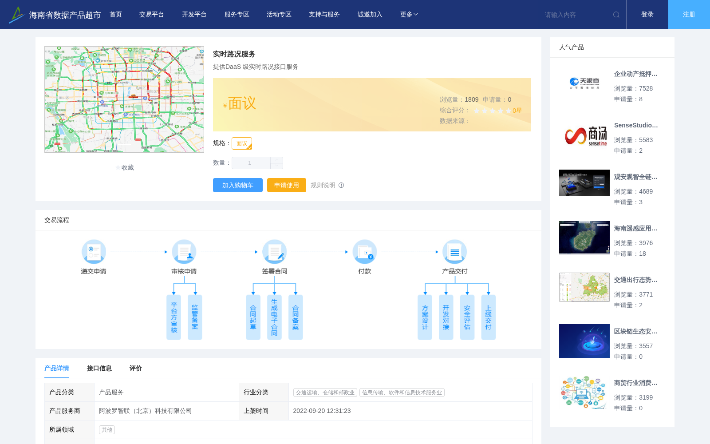Open the SenseStudio product title
Viewport: 710px width, 444px height.
(636, 126)
